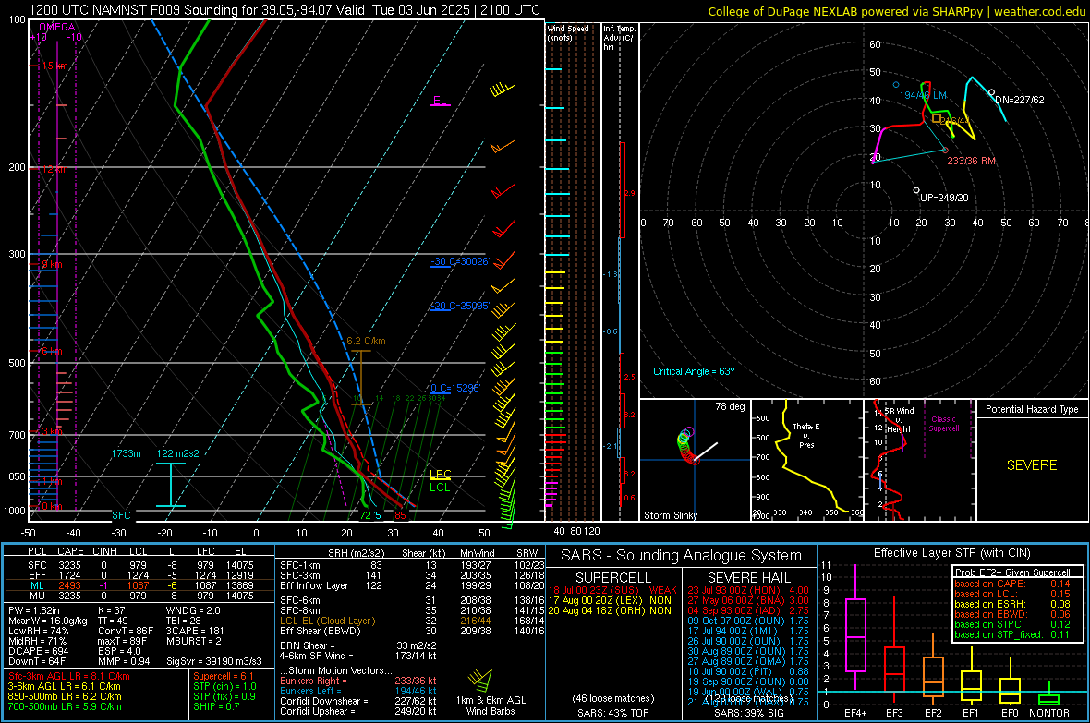The image size is (1090, 723).
Task: Click the "6.2 C/km" lapse rate label
Action: coord(366,342)
